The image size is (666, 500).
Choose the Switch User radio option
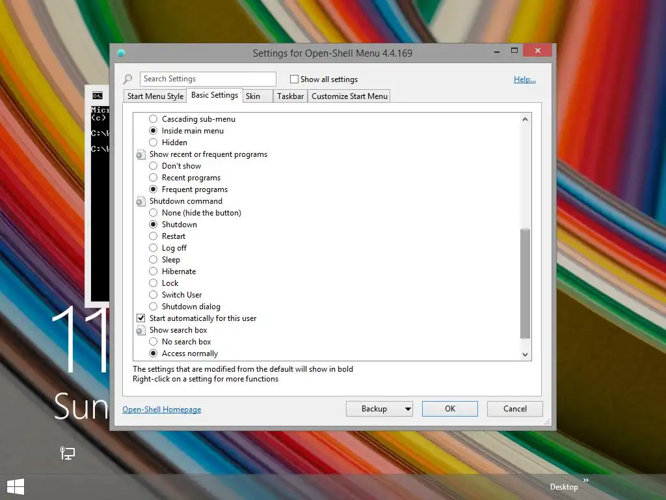pyautogui.click(x=153, y=295)
